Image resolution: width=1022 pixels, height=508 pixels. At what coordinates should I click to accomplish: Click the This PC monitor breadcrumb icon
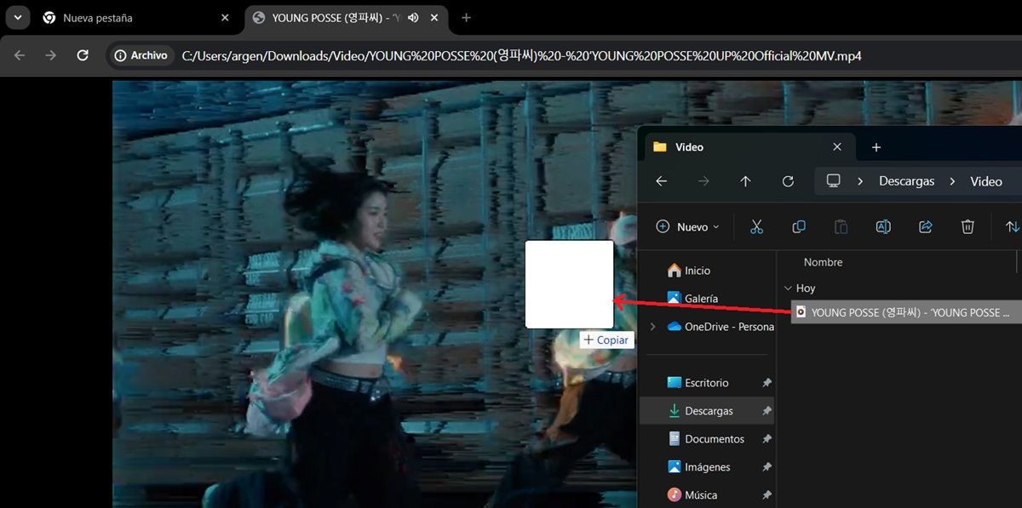[834, 181]
